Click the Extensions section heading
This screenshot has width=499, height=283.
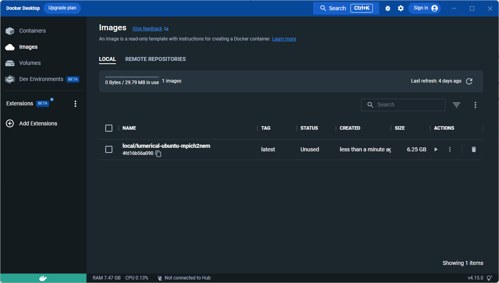[x=20, y=103]
